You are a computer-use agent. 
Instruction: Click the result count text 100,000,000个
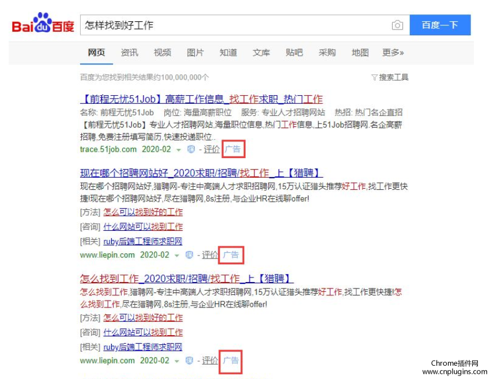(x=185, y=77)
